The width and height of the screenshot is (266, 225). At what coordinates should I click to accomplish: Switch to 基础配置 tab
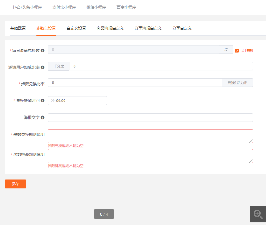click(18, 28)
